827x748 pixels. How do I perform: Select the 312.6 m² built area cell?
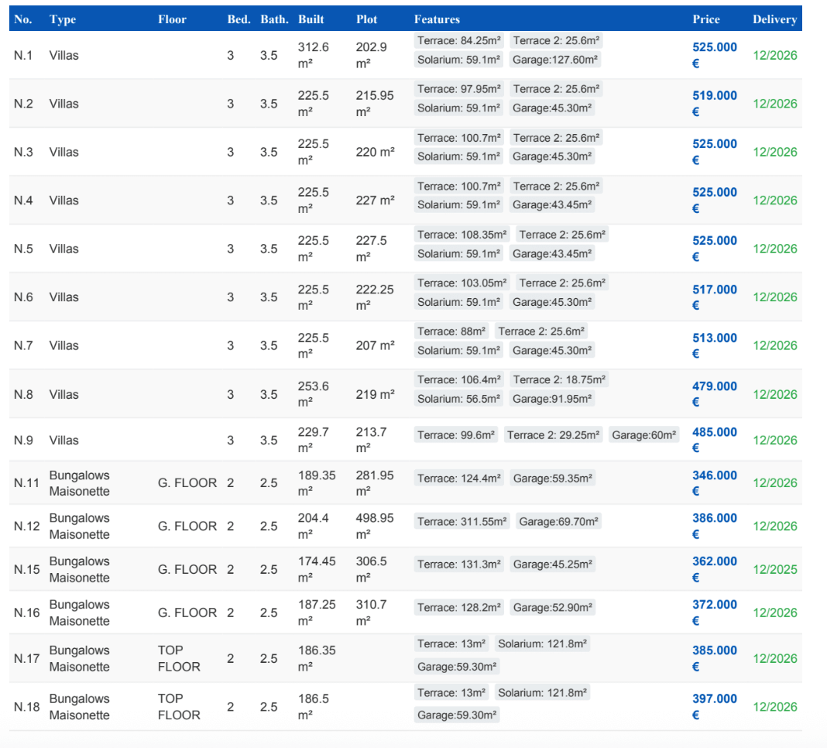(314, 55)
